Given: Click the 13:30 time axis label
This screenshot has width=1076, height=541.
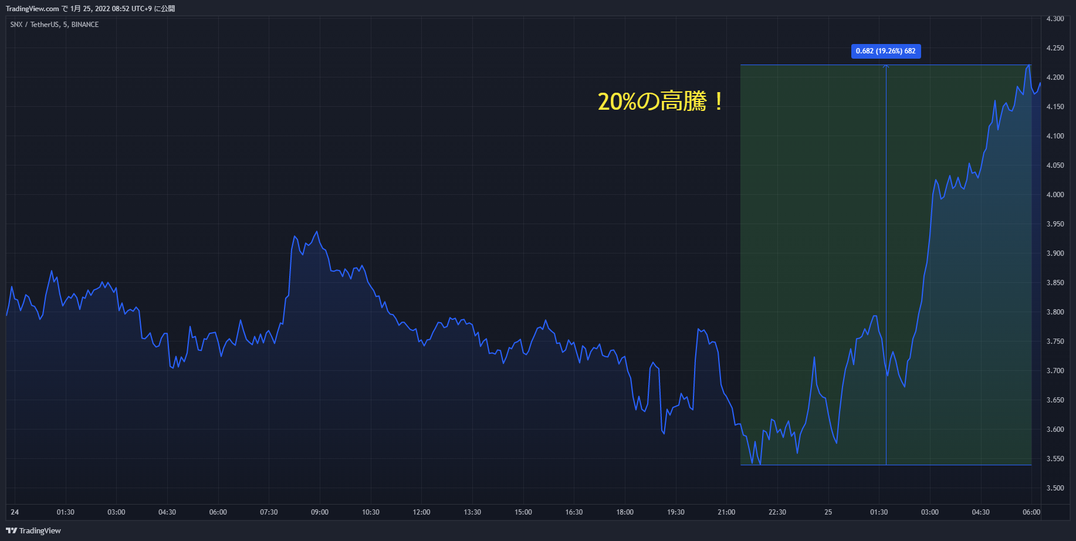Looking at the screenshot, I should [x=472, y=512].
